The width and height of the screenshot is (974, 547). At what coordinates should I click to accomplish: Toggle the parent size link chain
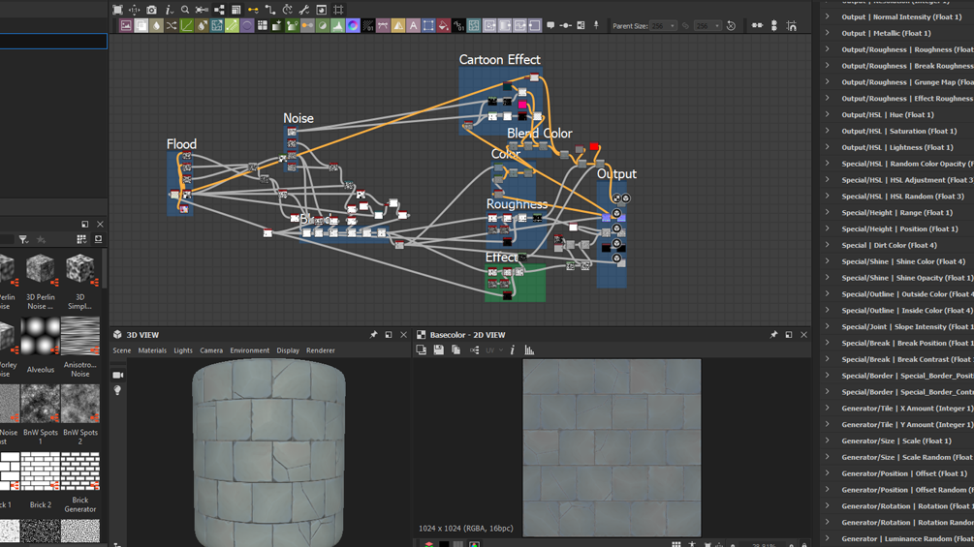pos(686,25)
